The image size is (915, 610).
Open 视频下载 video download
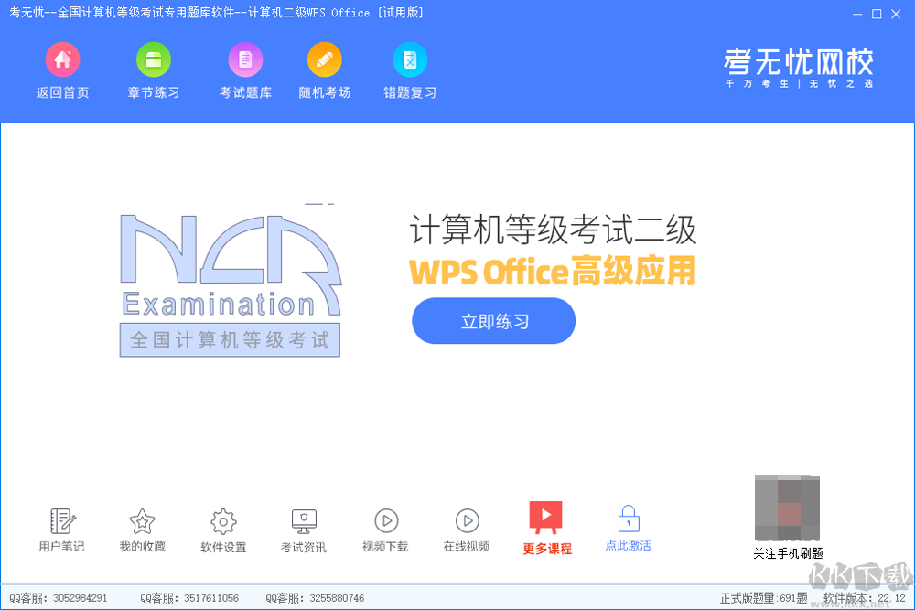tap(385, 528)
